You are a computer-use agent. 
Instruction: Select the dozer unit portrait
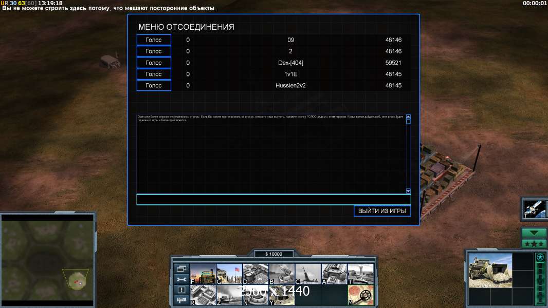click(490, 271)
